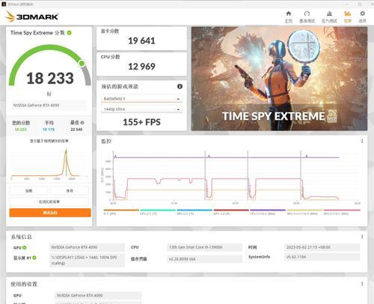Click the orange Run Again button
This screenshot has height=304, width=374.
(50, 213)
